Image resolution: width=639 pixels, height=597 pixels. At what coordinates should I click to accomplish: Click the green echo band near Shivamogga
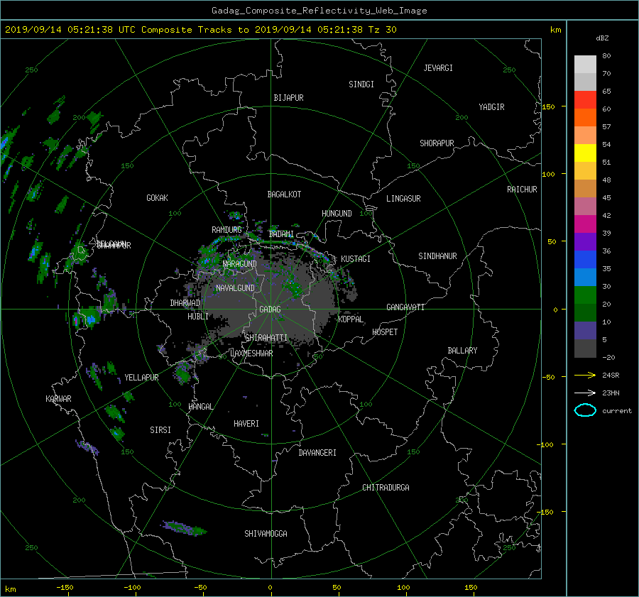[x=184, y=528]
